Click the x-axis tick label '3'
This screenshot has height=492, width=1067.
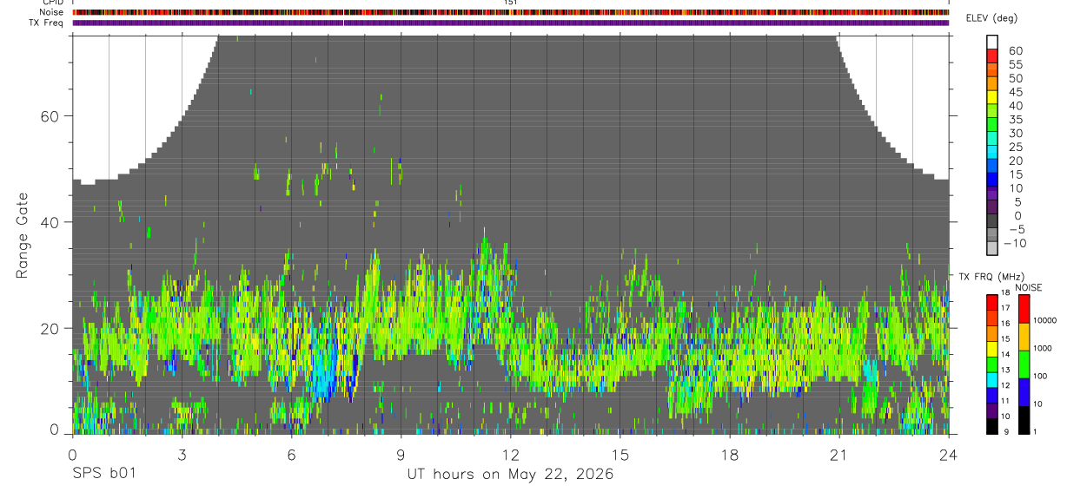click(x=182, y=454)
